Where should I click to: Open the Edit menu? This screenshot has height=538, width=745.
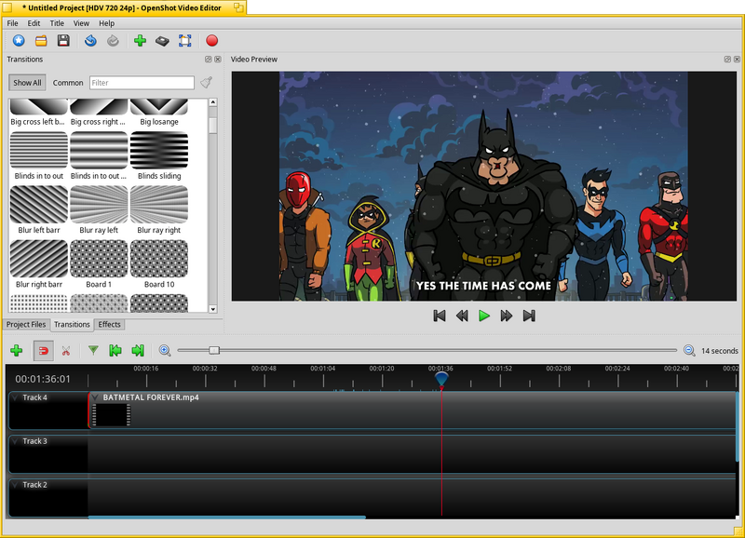click(34, 23)
